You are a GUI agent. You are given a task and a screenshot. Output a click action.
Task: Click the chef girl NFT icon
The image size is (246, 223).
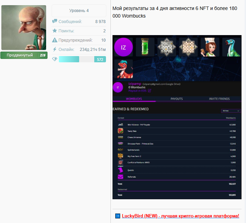pyautogui.click(x=210, y=47)
